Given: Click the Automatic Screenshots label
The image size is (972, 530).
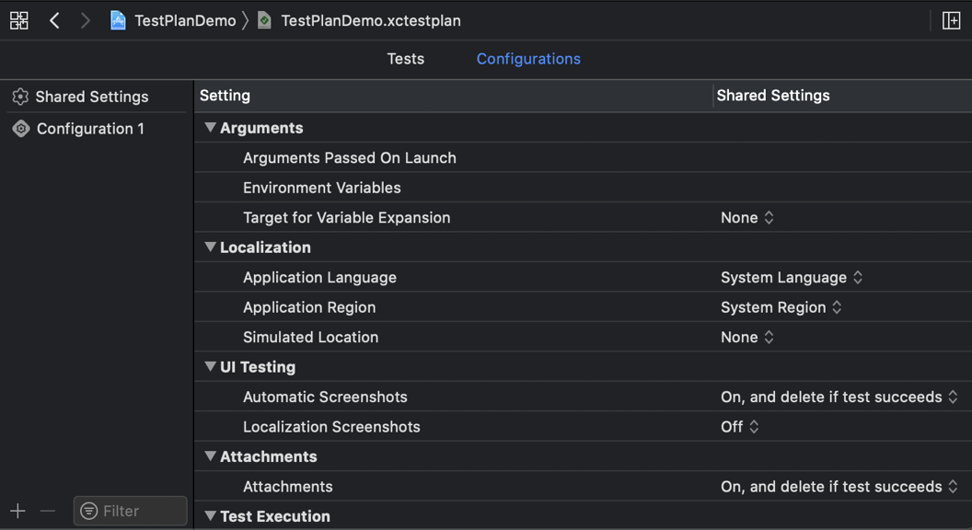Looking at the screenshot, I should 325,397.
